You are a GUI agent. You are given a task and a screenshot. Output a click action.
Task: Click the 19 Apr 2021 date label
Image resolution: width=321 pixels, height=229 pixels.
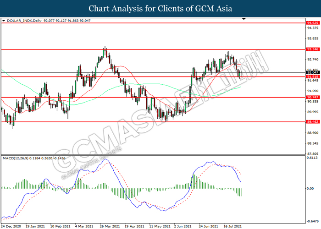pos(134,226)
